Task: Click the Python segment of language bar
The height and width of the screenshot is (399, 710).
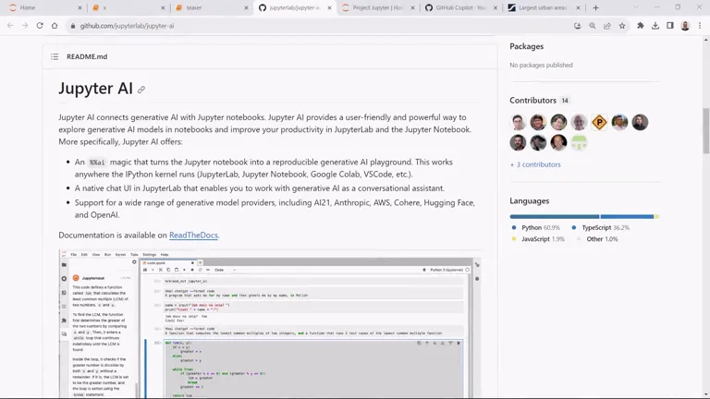Action: pos(555,217)
